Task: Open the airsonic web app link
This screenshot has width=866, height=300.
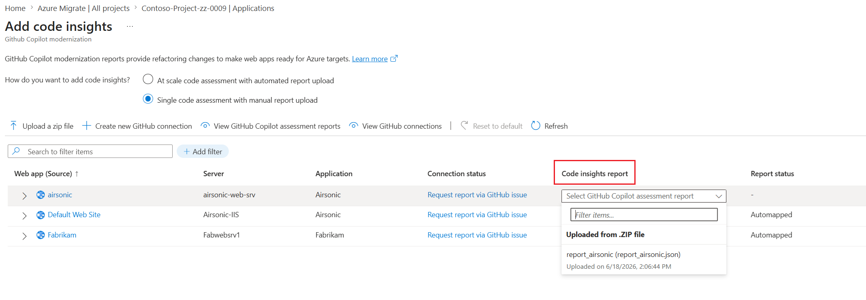Action: coord(60,195)
